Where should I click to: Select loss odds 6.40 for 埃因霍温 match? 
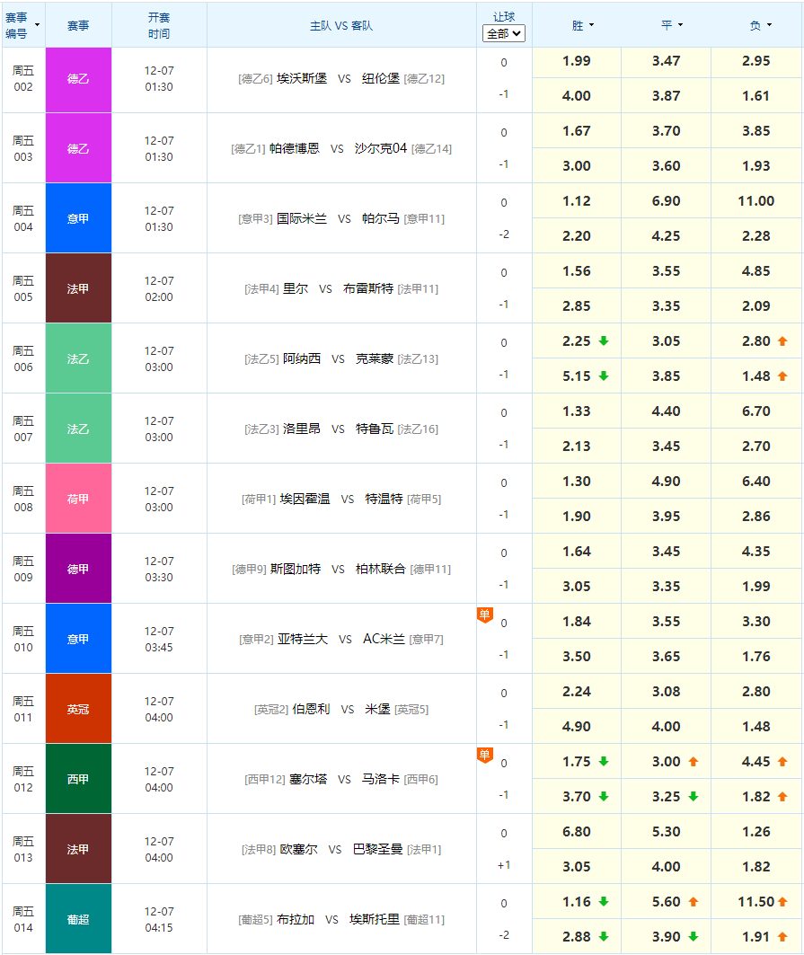pyautogui.click(x=756, y=482)
